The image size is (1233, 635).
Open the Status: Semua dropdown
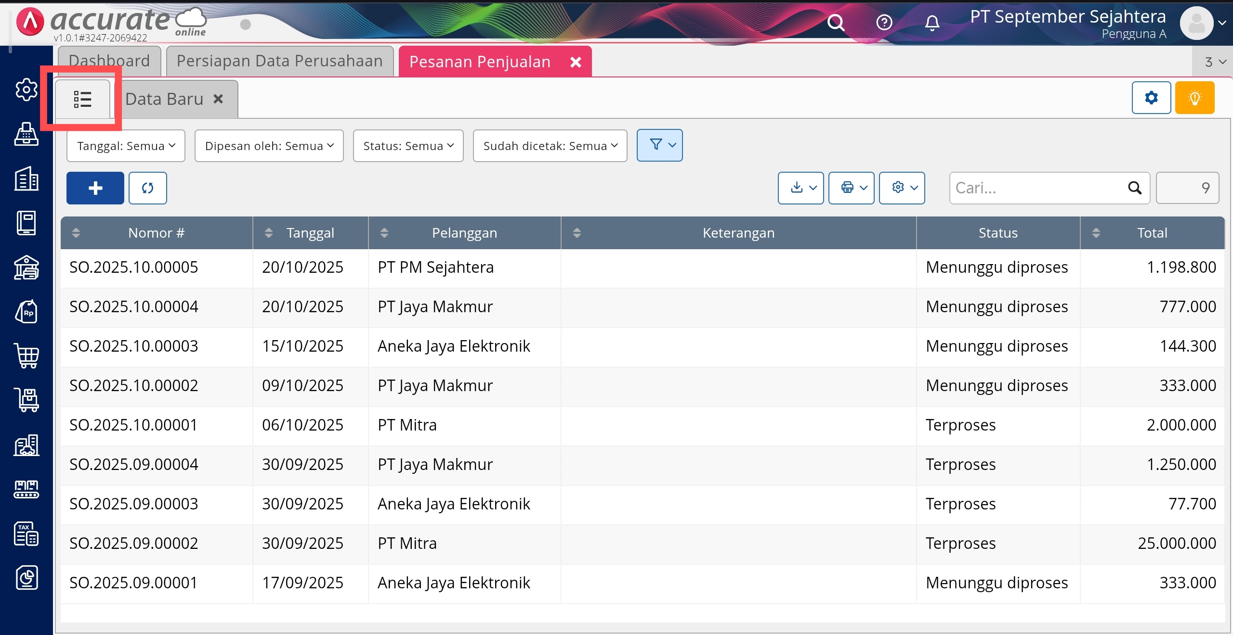[408, 146]
